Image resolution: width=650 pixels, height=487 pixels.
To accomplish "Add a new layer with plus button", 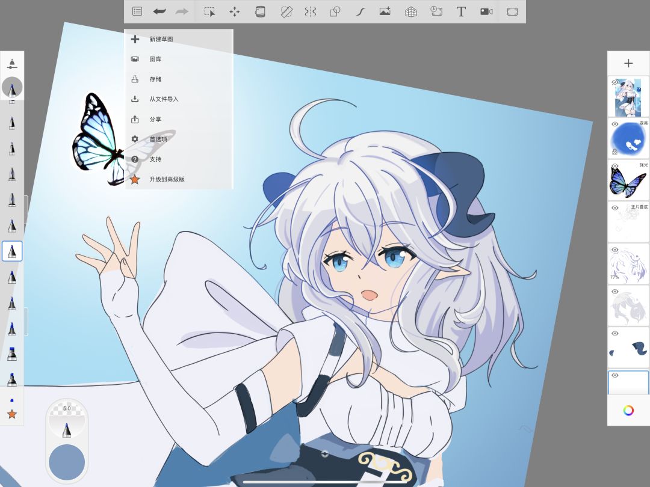I will [628, 63].
